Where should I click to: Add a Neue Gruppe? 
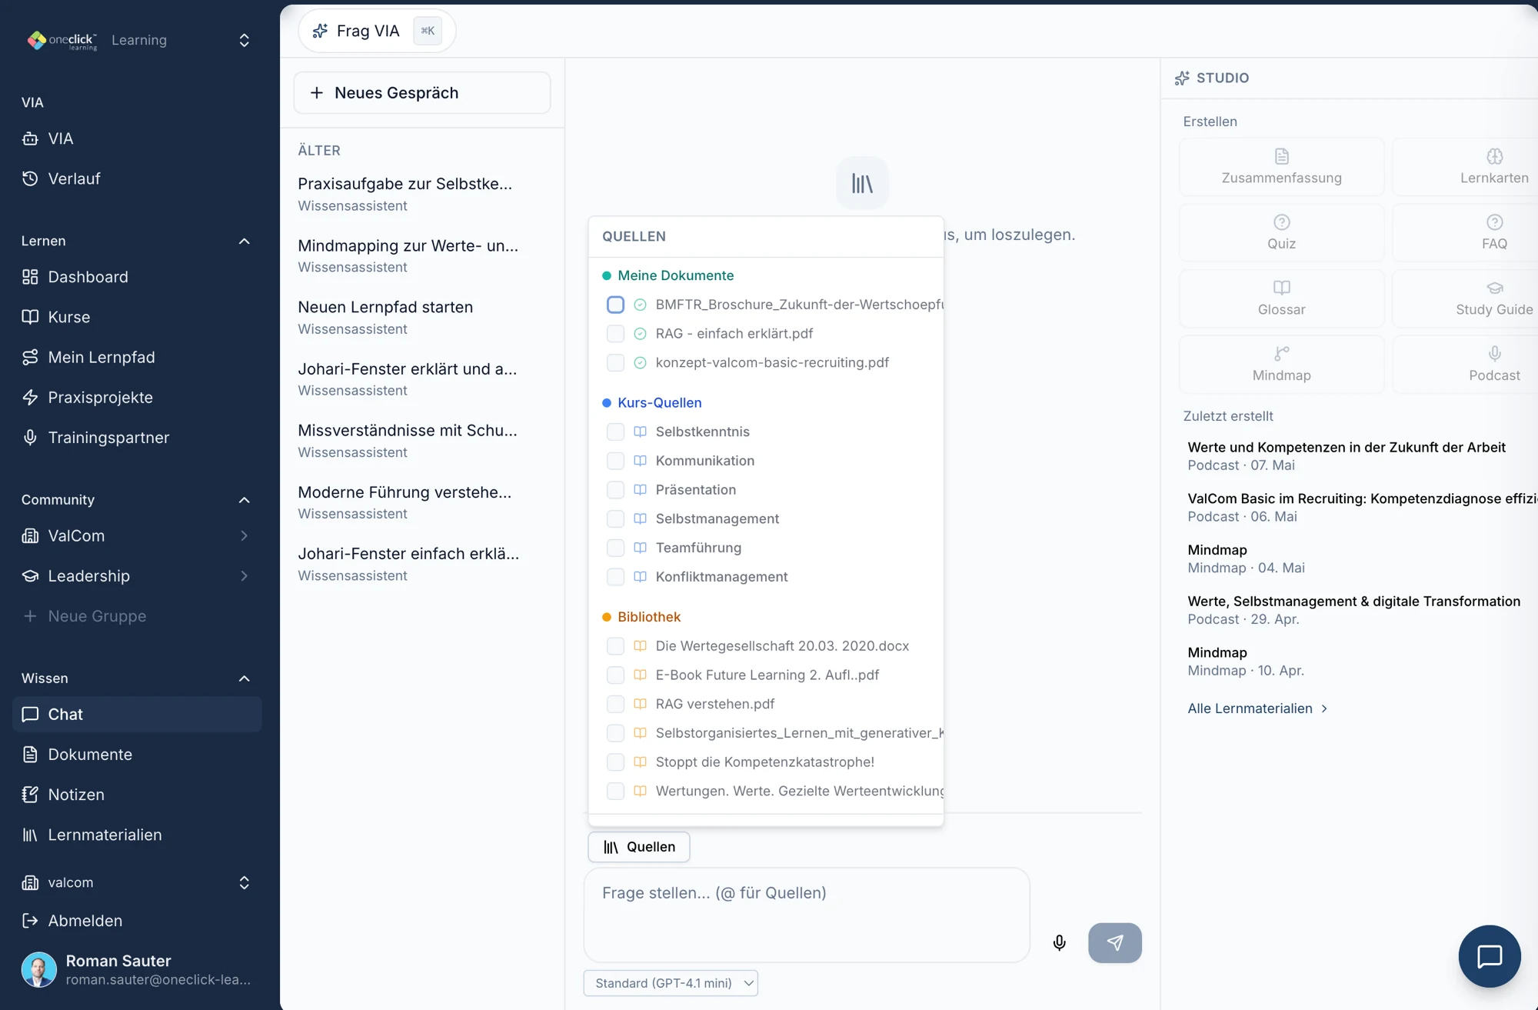(x=137, y=616)
